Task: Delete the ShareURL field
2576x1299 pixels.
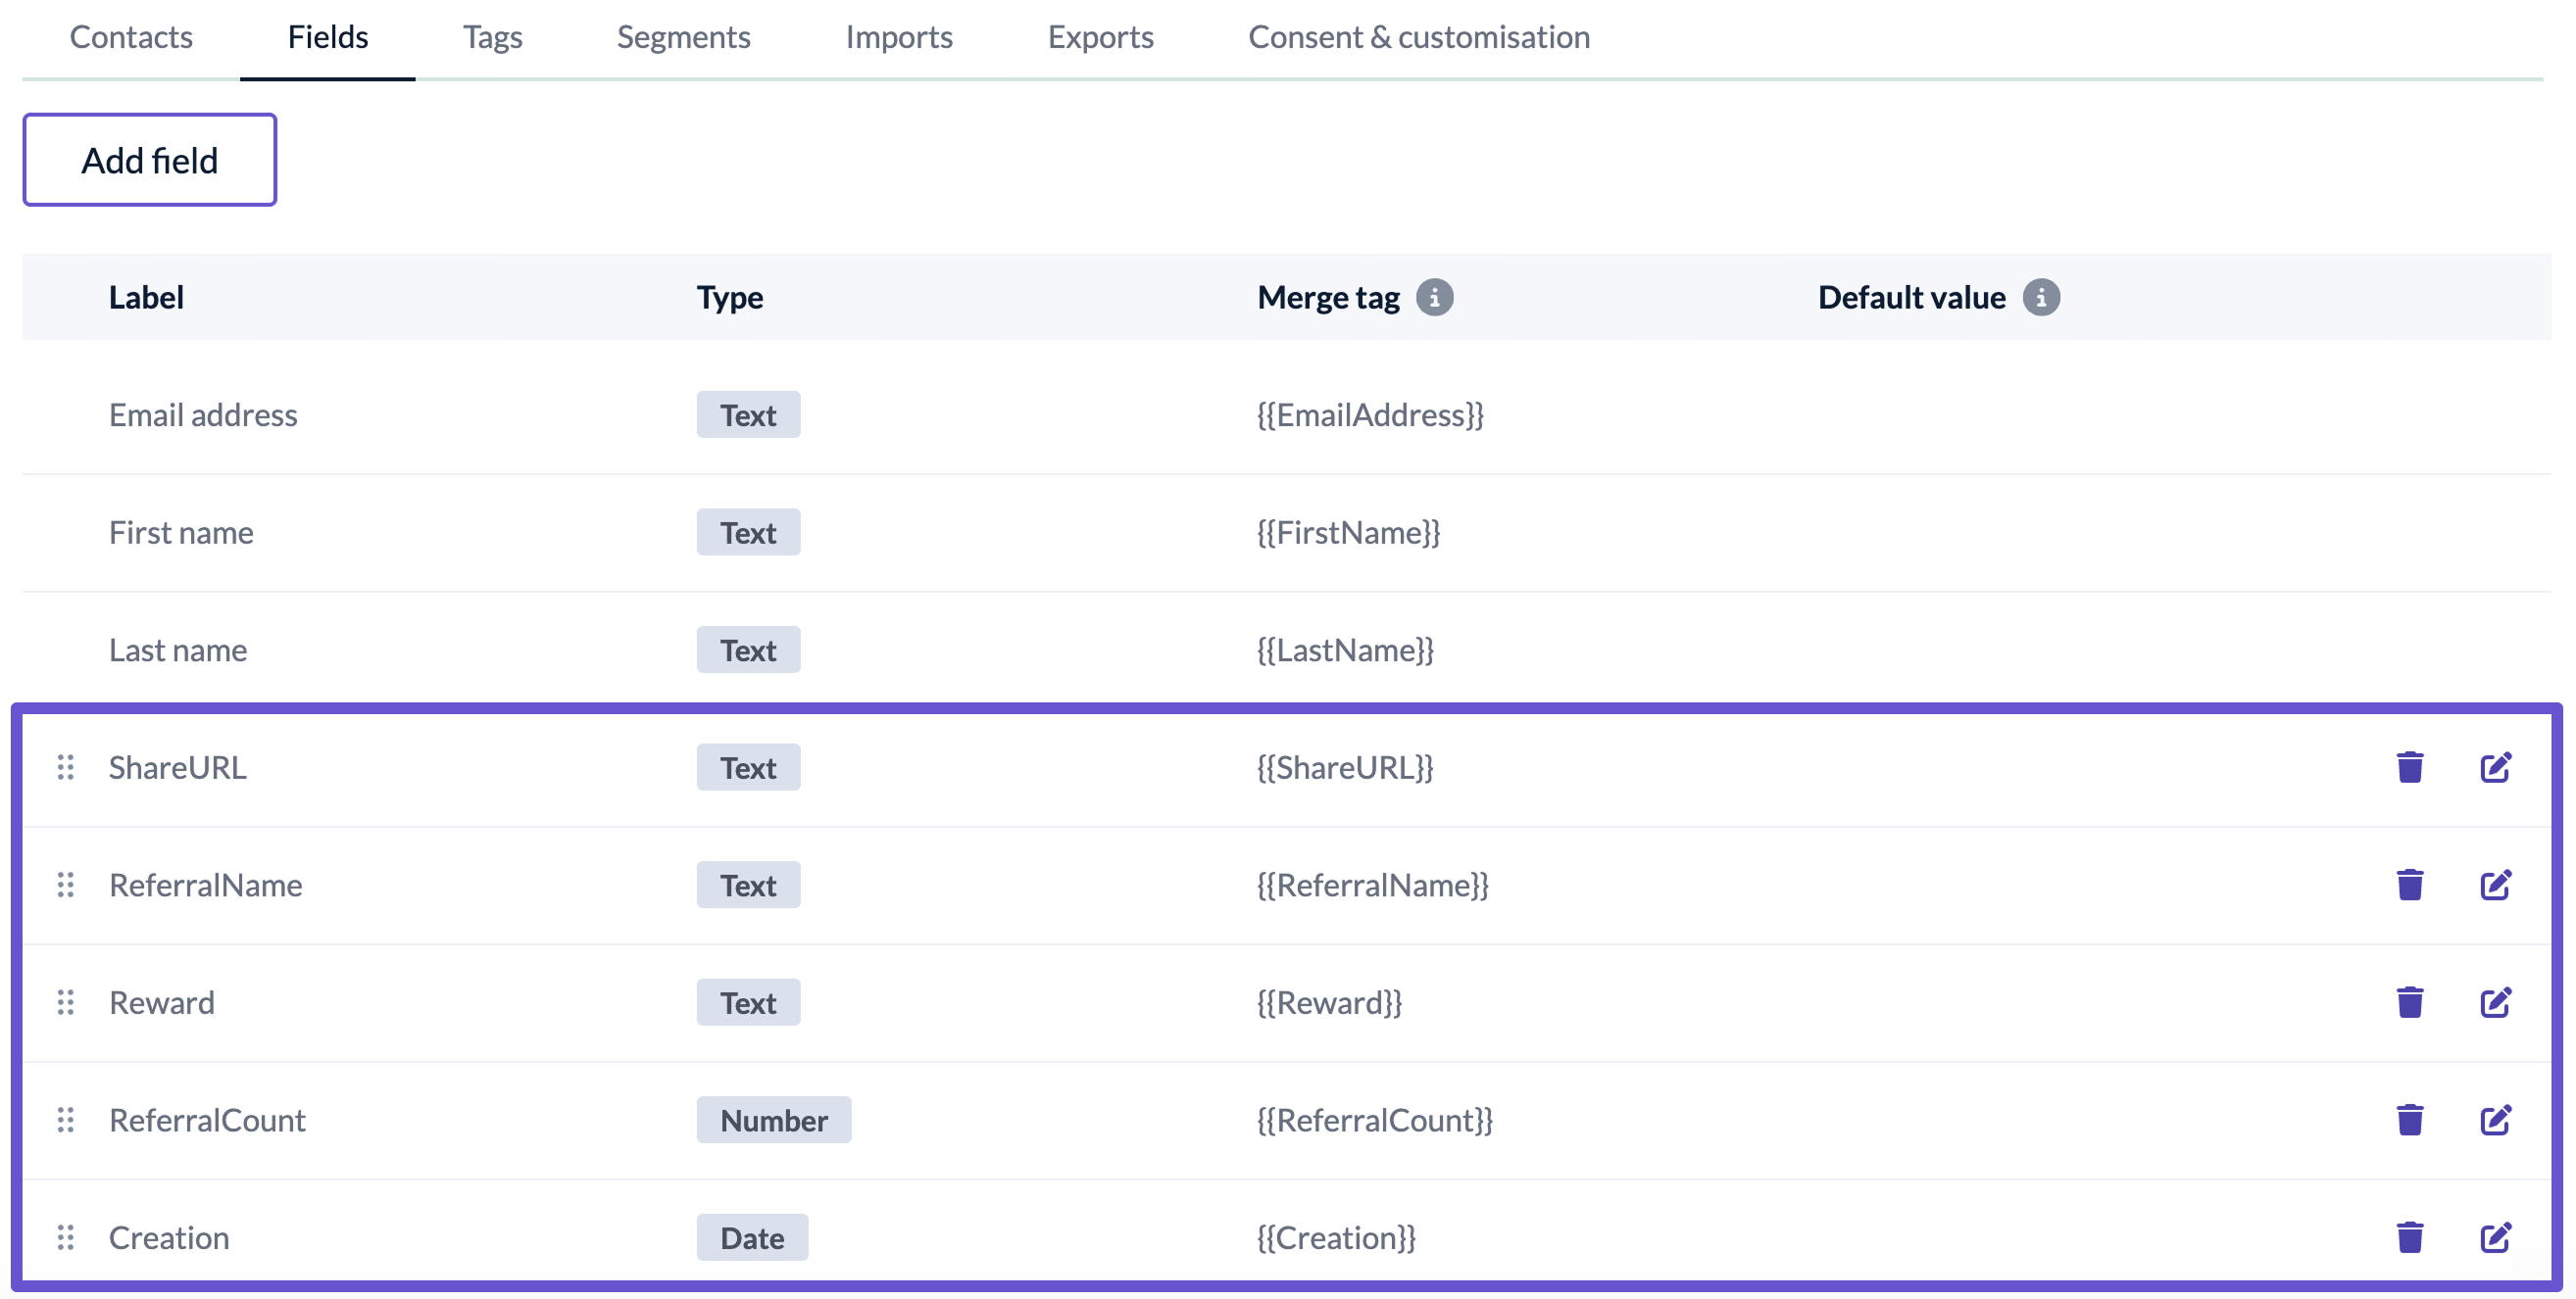Action: [x=2410, y=767]
